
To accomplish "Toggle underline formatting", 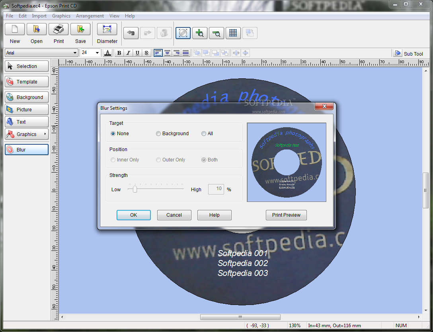I will pos(137,53).
